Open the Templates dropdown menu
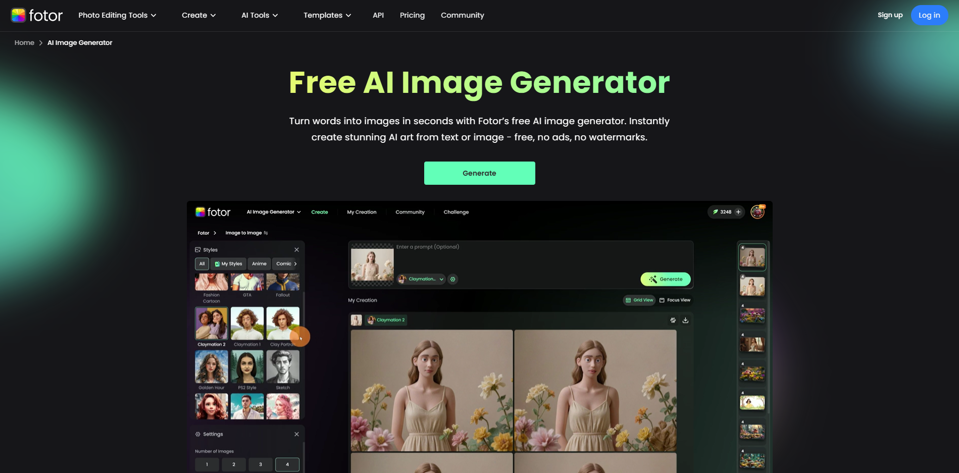Image resolution: width=959 pixels, height=473 pixels. (327, 15)
